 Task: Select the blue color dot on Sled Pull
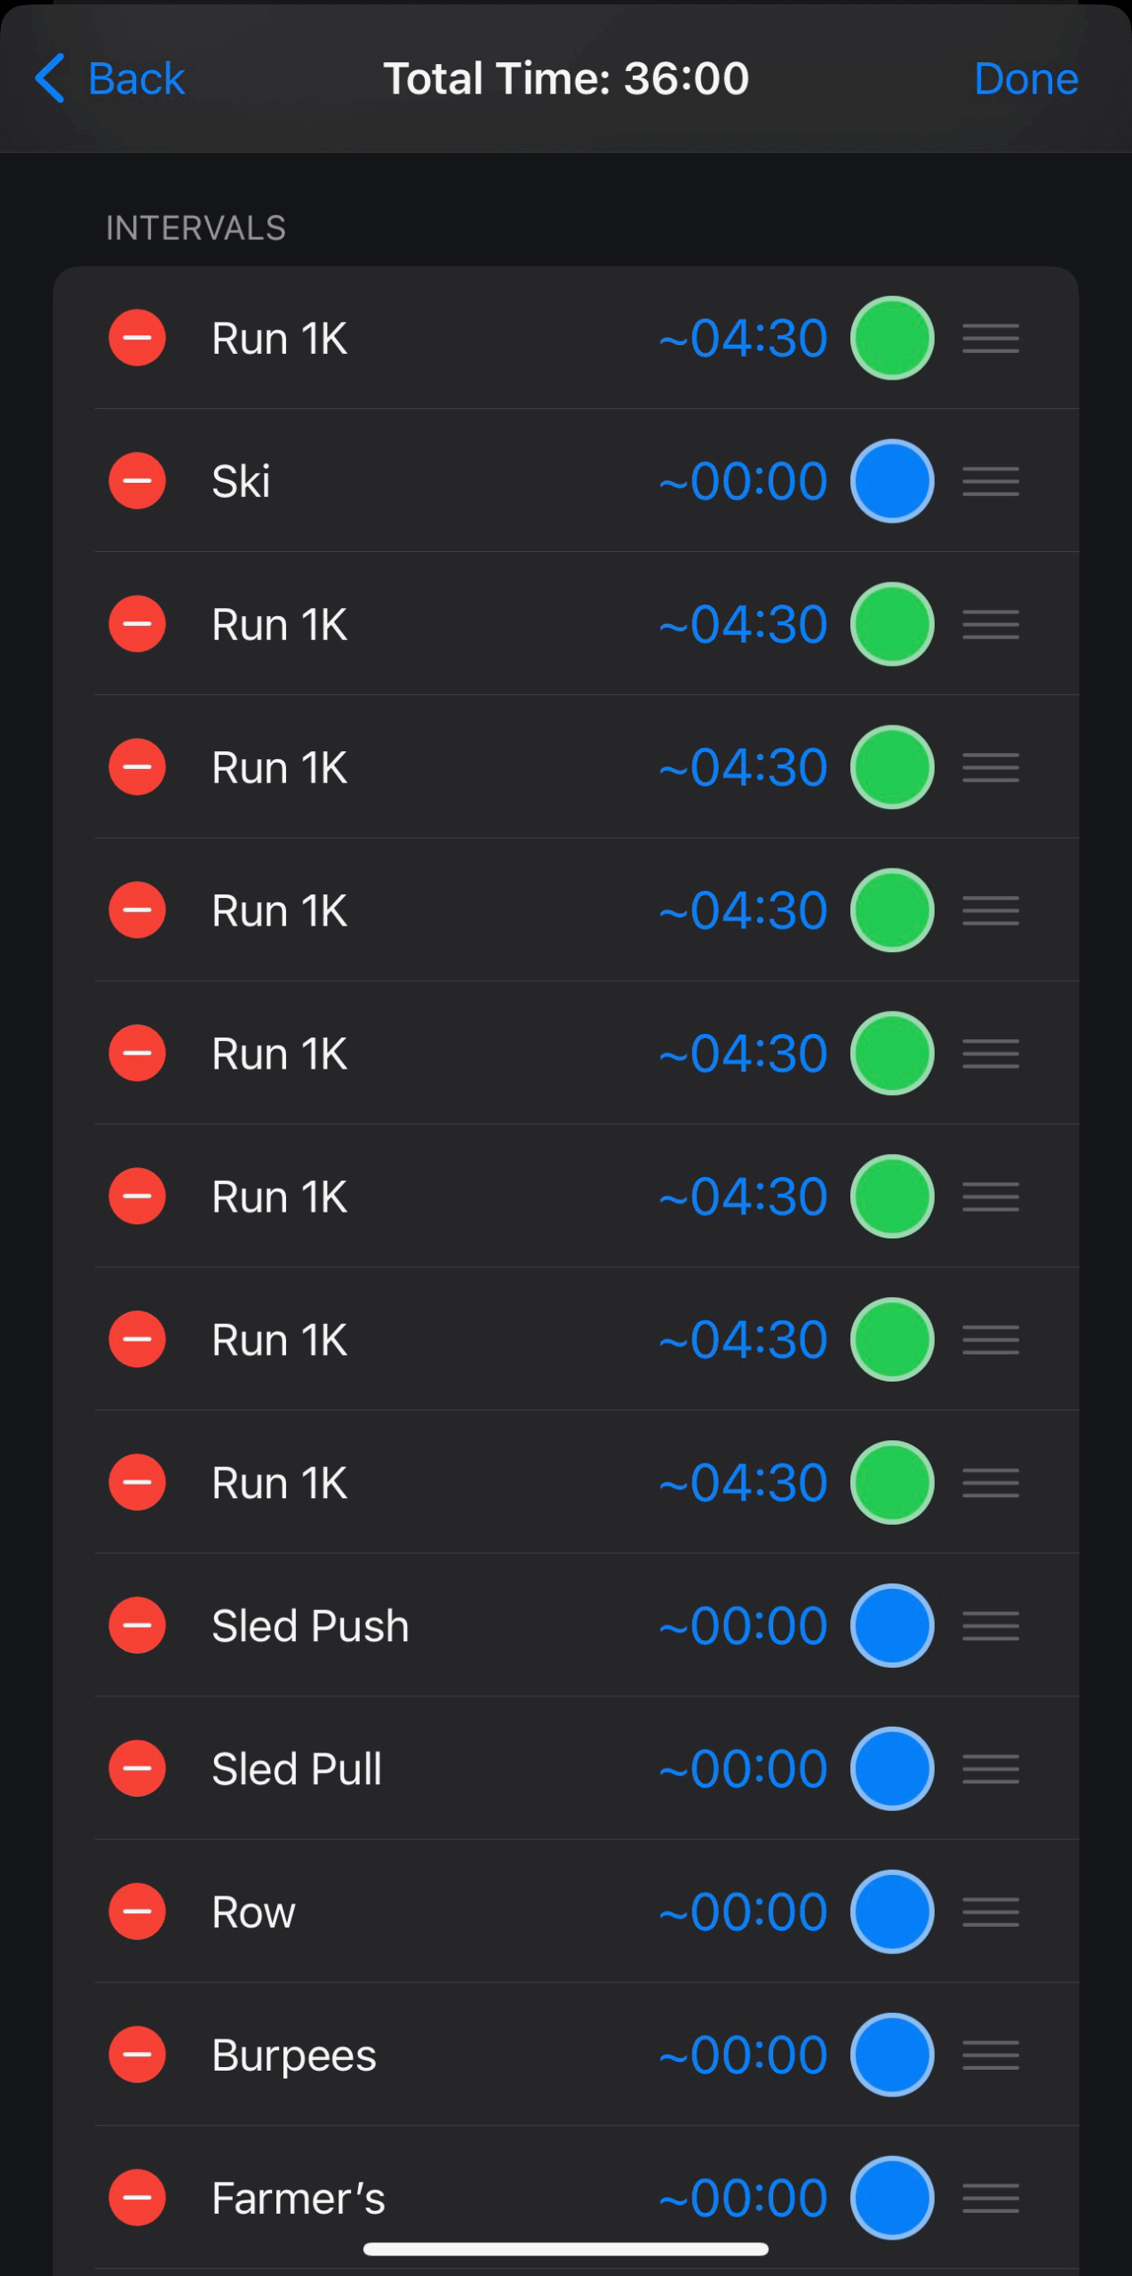[x=891, y=1768]
